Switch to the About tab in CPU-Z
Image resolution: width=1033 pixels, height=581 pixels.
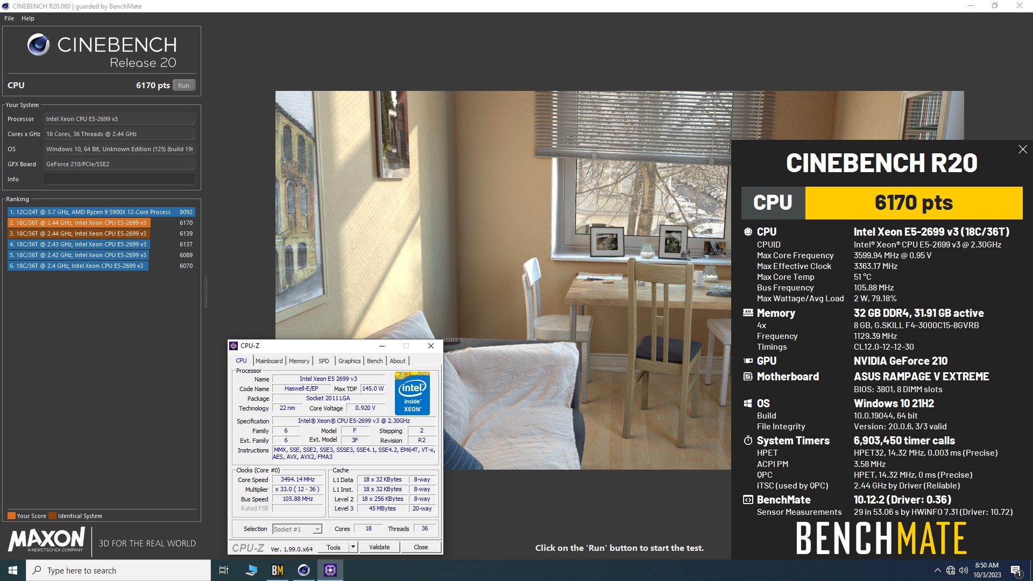point(398,361)
